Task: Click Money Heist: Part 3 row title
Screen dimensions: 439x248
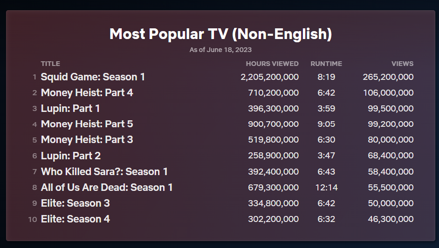Action: click(87, 140)
